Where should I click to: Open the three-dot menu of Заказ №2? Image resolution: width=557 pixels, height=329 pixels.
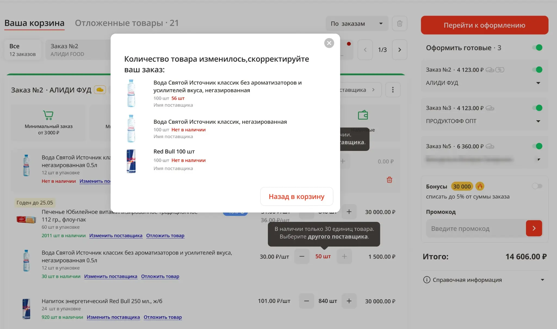tap(393, 90)
